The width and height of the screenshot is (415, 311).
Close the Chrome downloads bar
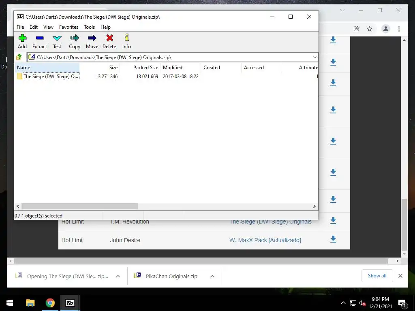click(400, 276)
